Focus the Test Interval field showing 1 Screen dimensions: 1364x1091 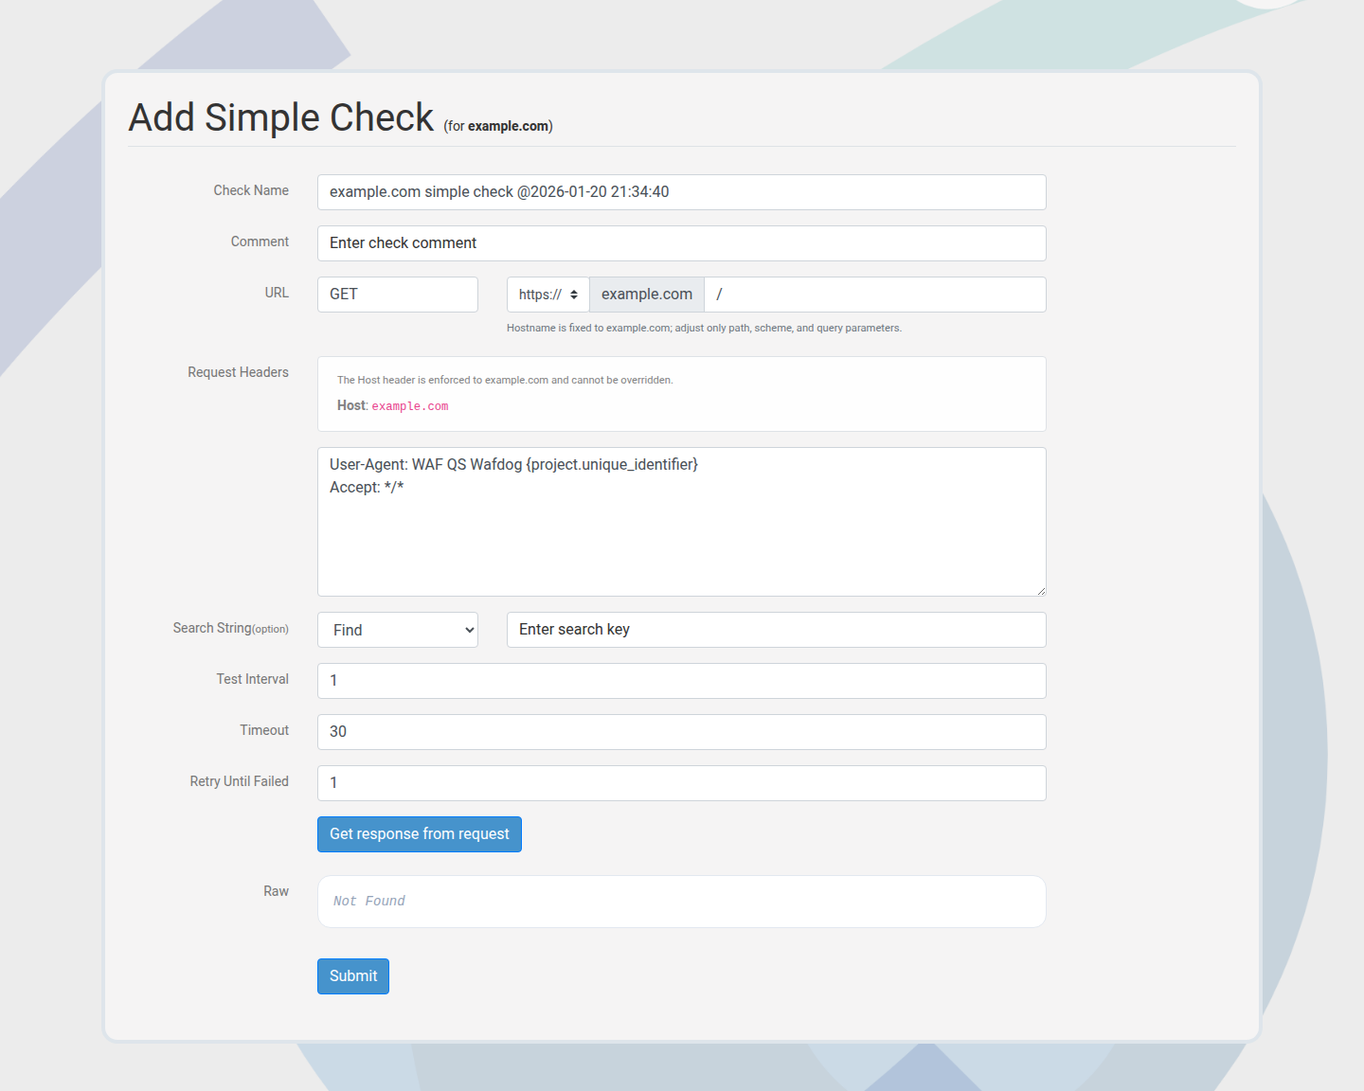[x=681, y=680]
